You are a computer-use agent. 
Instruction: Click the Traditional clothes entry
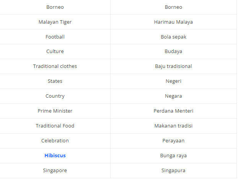(x=55, y=66)
